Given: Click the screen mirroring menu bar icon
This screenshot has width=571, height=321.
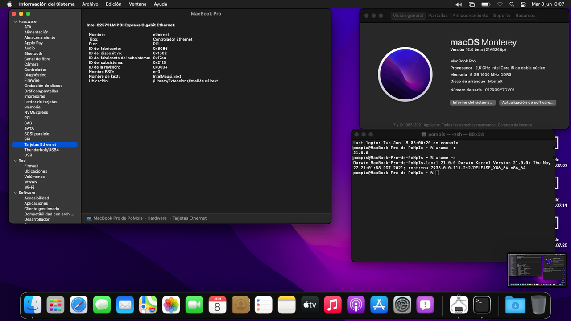Looking at the screenshot, I should 472,4.
